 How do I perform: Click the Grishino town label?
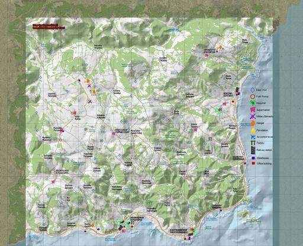[x=117, y=92]
